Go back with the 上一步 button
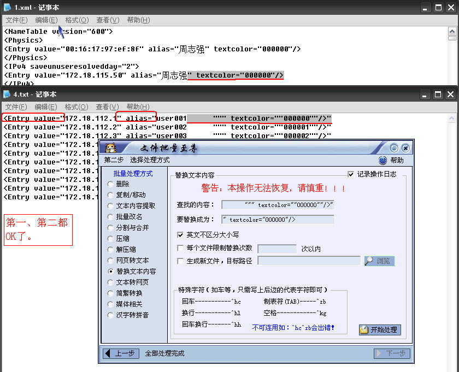459x372 pixels. 120,353
